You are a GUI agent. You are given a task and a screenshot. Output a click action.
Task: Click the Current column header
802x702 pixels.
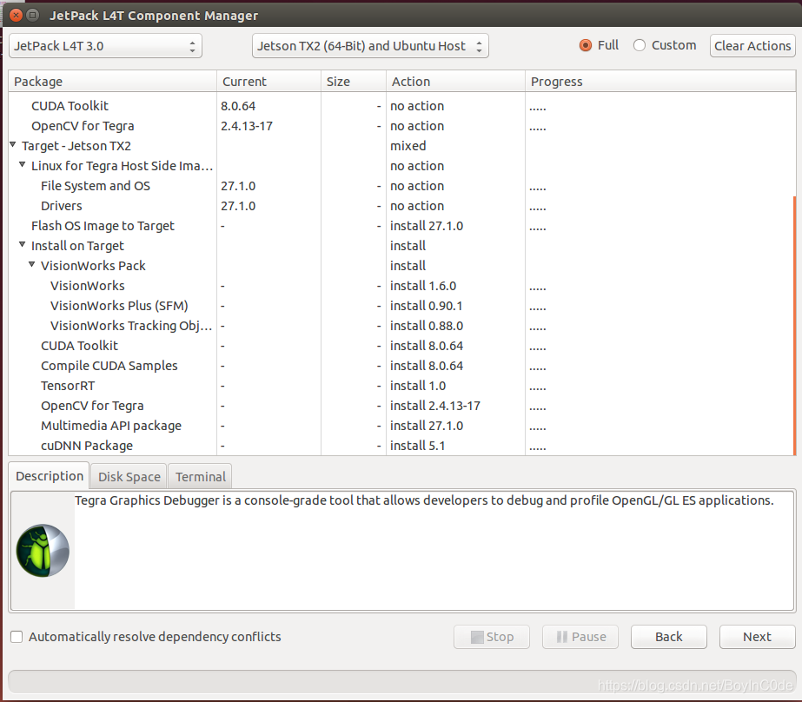(269, 82)
